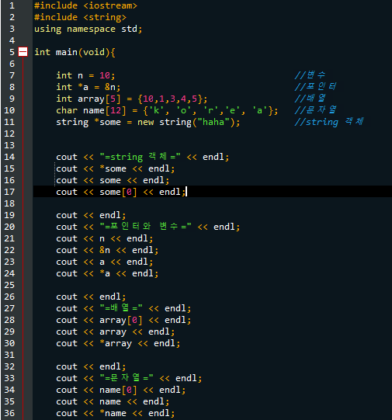Click the array[5] declaration line
The image size is (392, 420).
pos(132,99)
